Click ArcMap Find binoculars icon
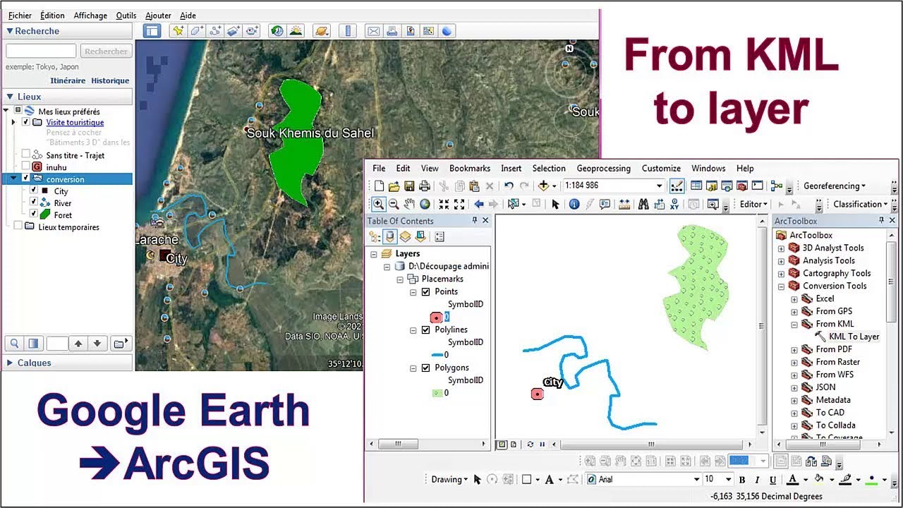The height and width of the screenshot is (508, 903). pyautogui.click(x=643, y=205)
